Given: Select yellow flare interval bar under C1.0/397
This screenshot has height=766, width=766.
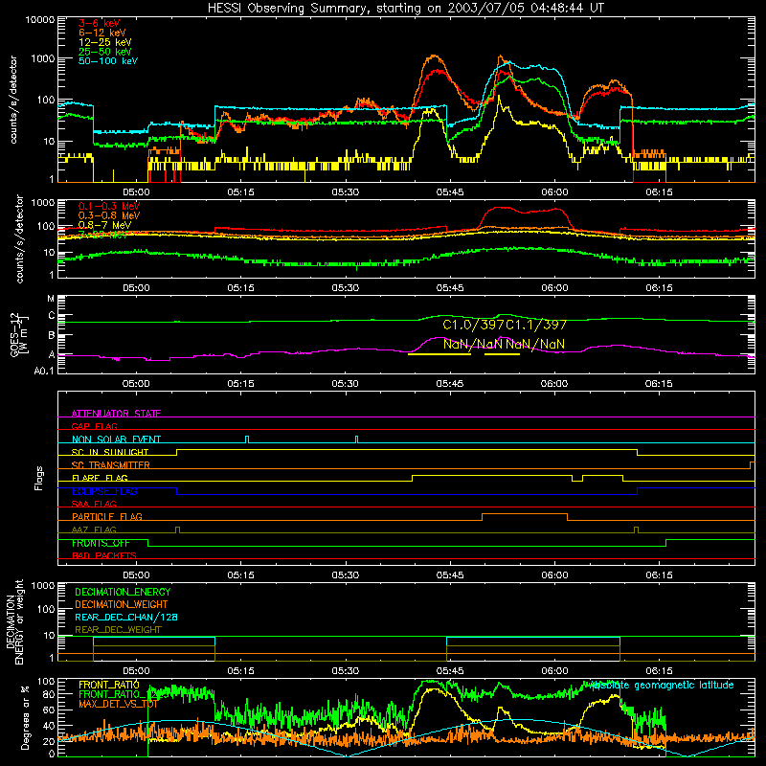Looking at the screenshot, I should [x=439, y=354].
